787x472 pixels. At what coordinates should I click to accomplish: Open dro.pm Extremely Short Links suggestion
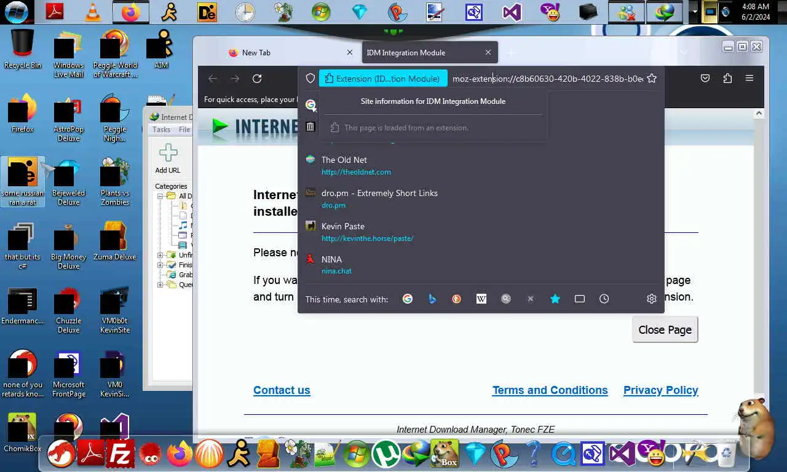[481, 199]
